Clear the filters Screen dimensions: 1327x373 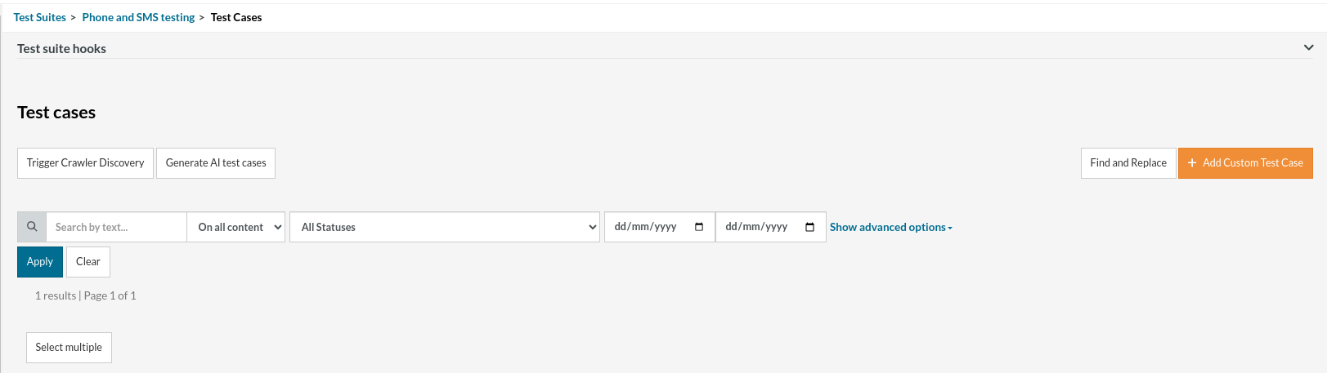[88, 262]
